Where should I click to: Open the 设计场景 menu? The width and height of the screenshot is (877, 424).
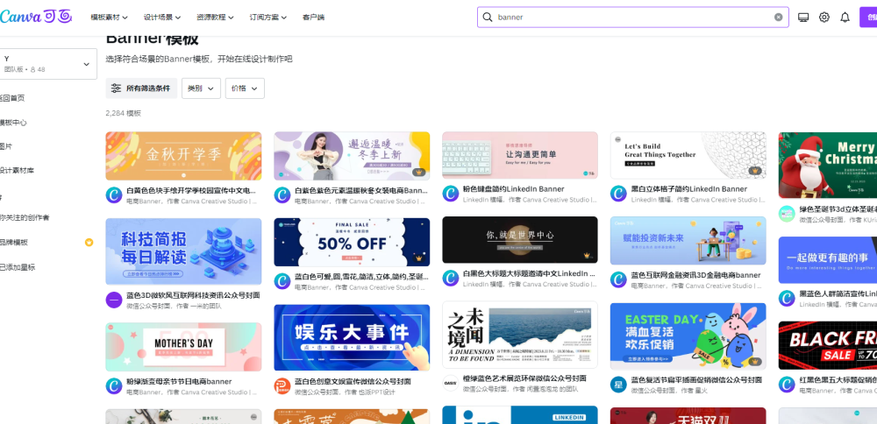point(161,18)
